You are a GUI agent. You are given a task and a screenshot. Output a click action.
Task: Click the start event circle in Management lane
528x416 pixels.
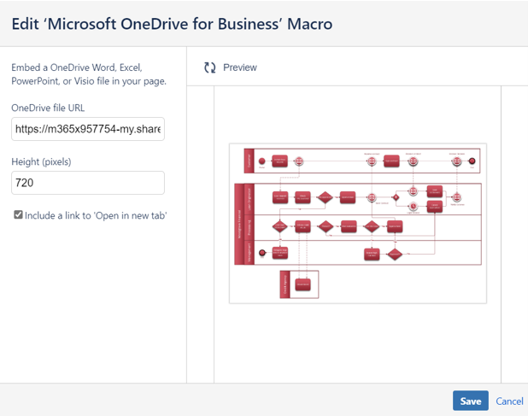[262, 253]
